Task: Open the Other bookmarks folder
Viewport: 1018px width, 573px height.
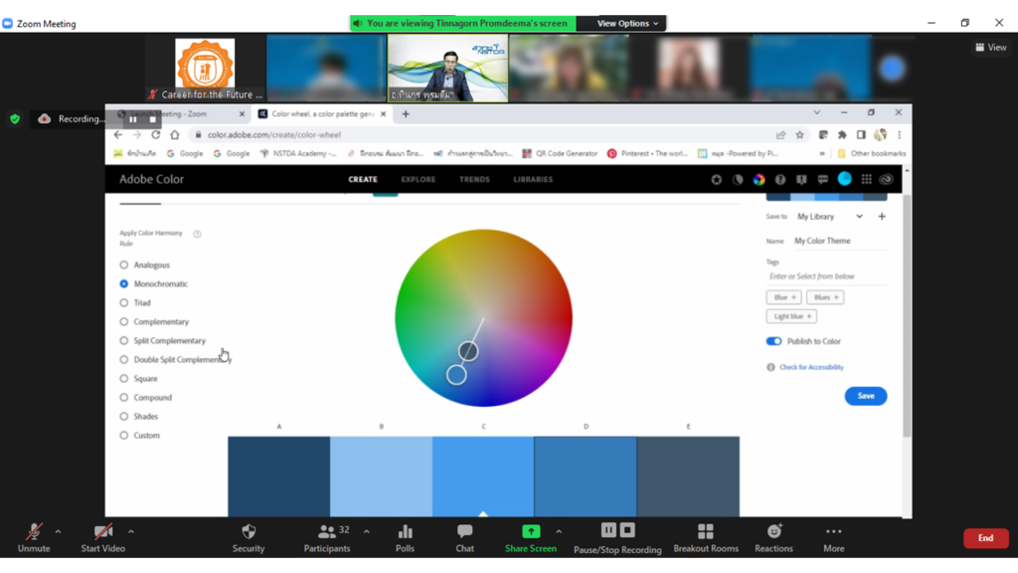Action: (x=871, y=154)
